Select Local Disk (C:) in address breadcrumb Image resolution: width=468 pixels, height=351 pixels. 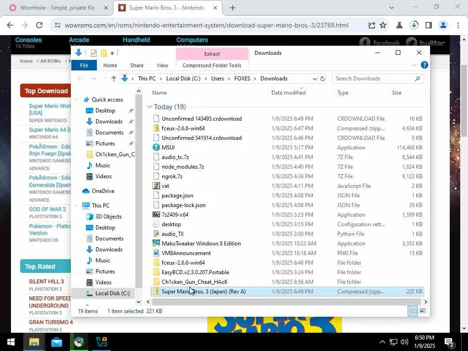coord(183,79)
